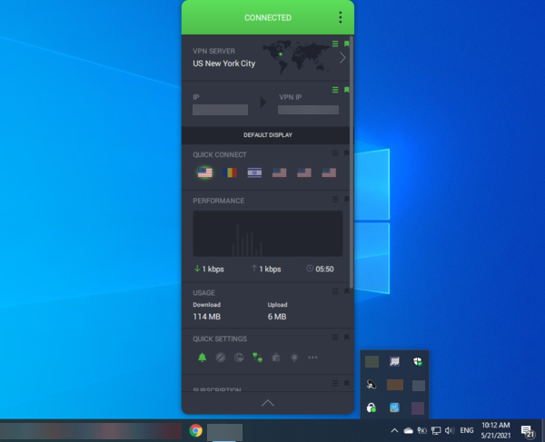
Task: Click the bookmark icon on VPN Server tile
Action: (346, 44)
